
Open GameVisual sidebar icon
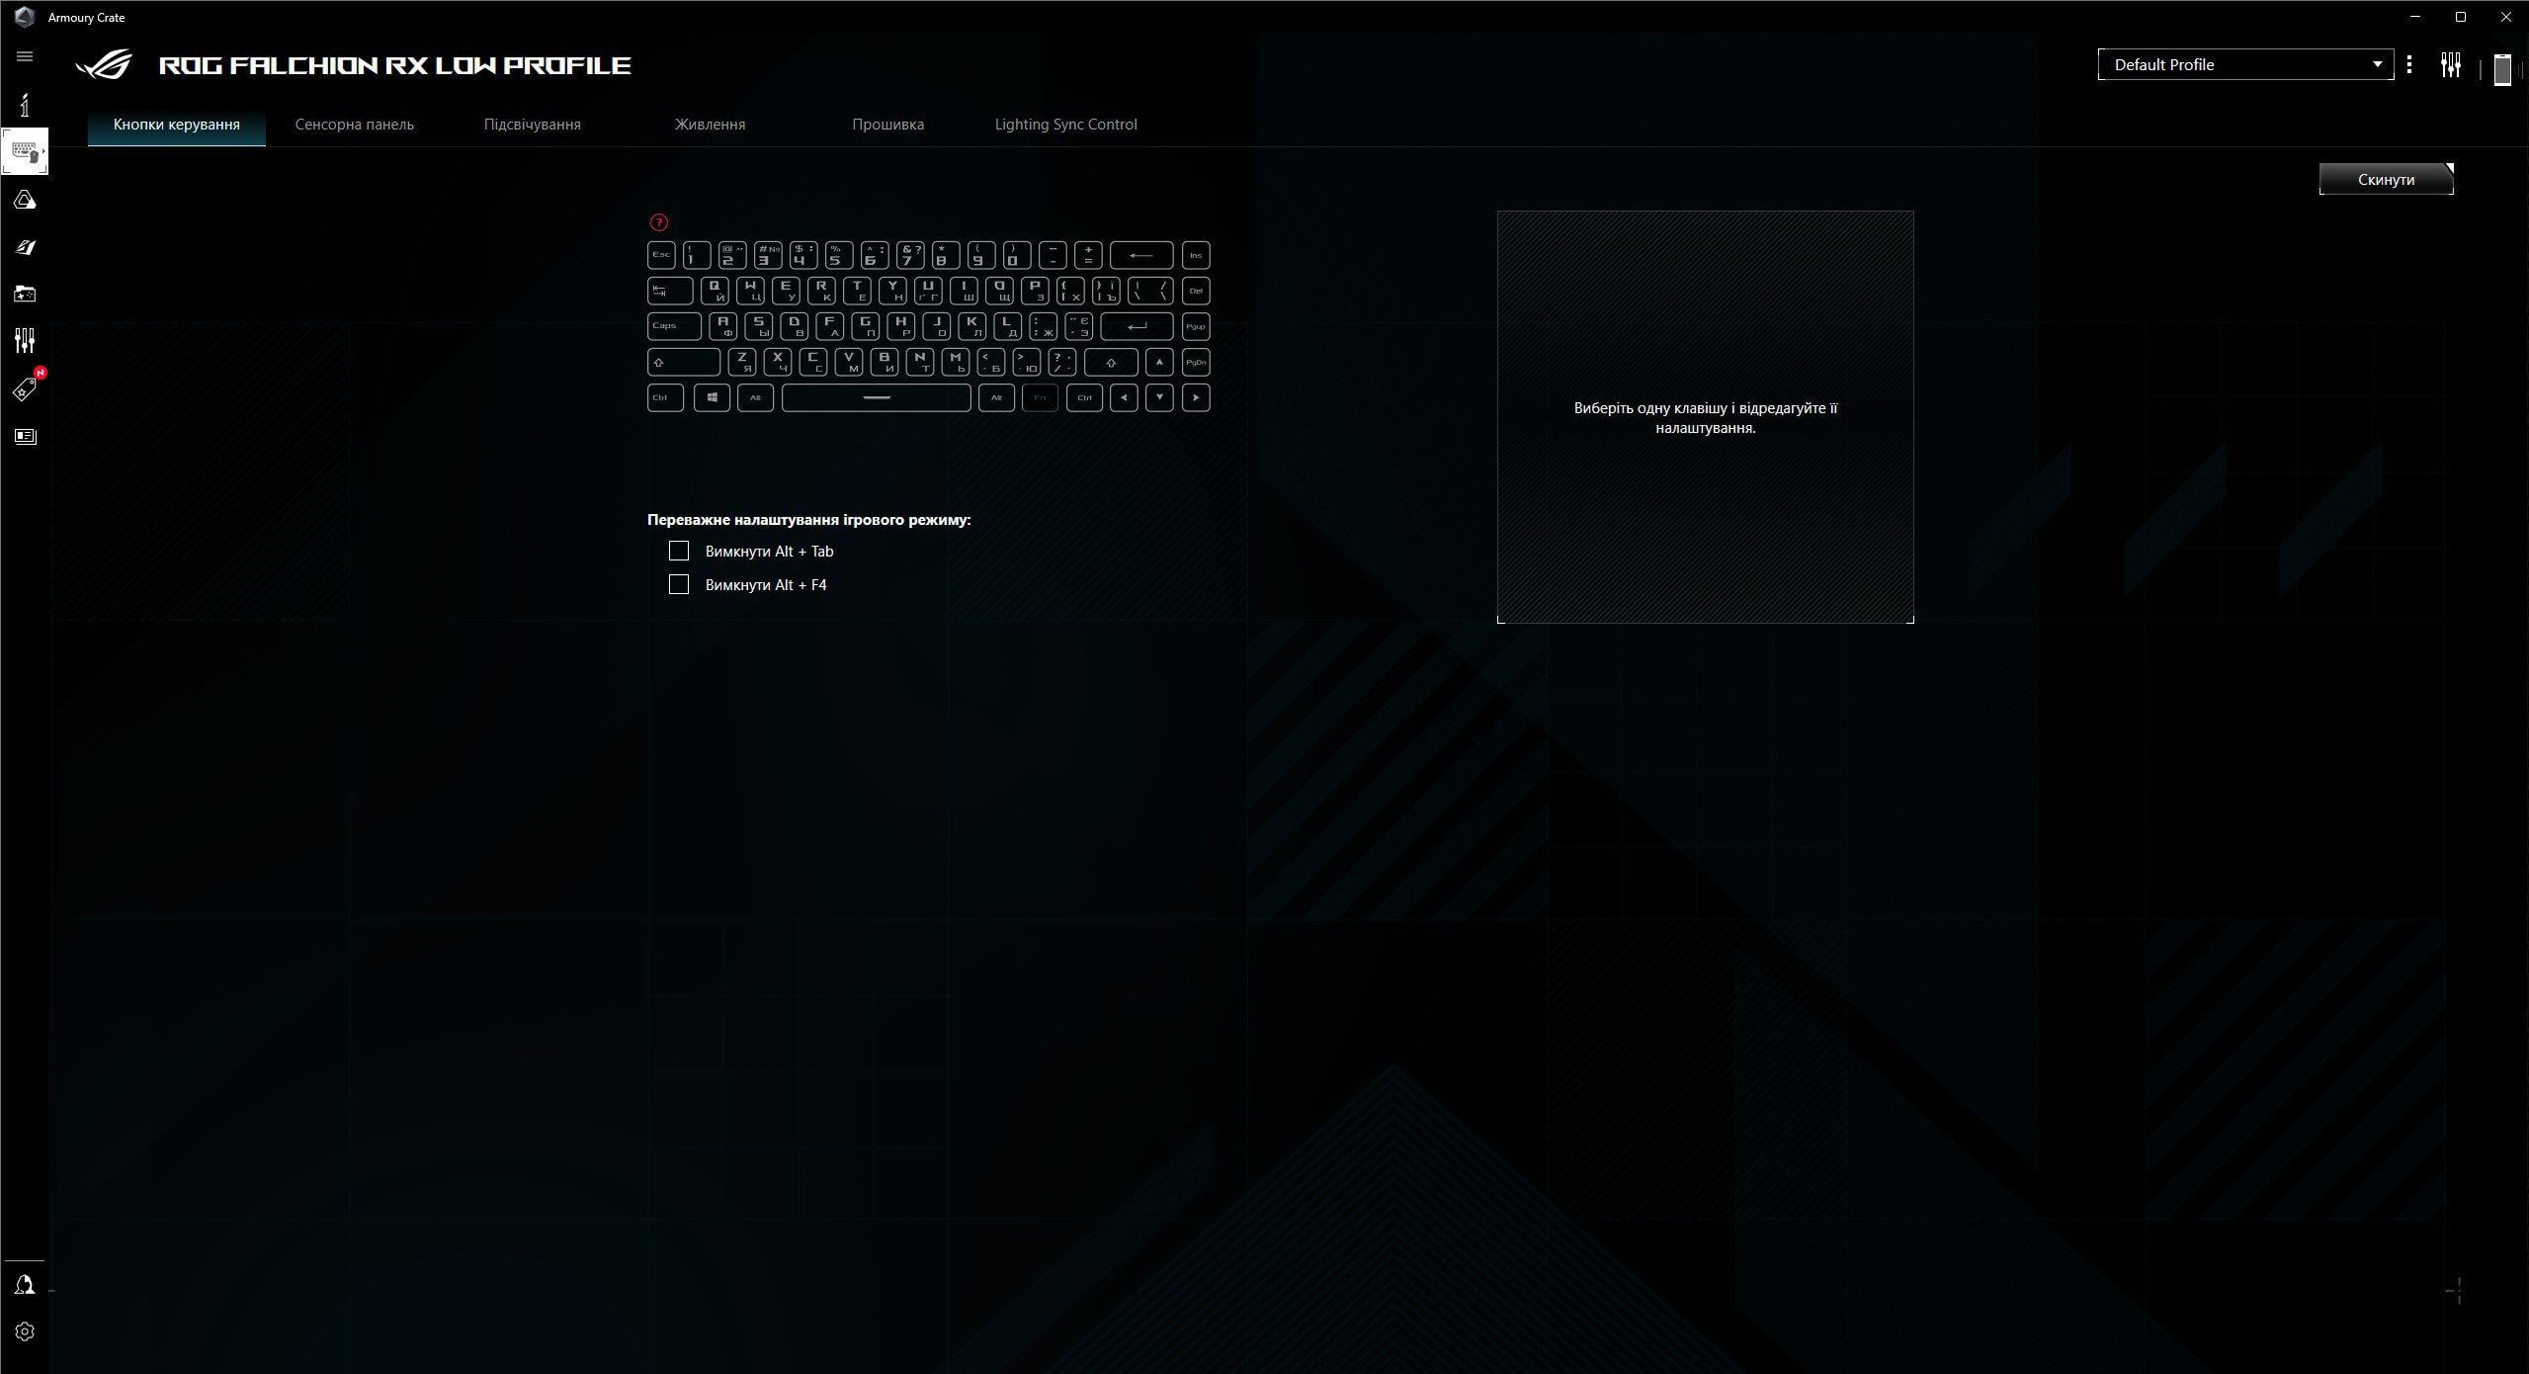(x=25, y=247)
